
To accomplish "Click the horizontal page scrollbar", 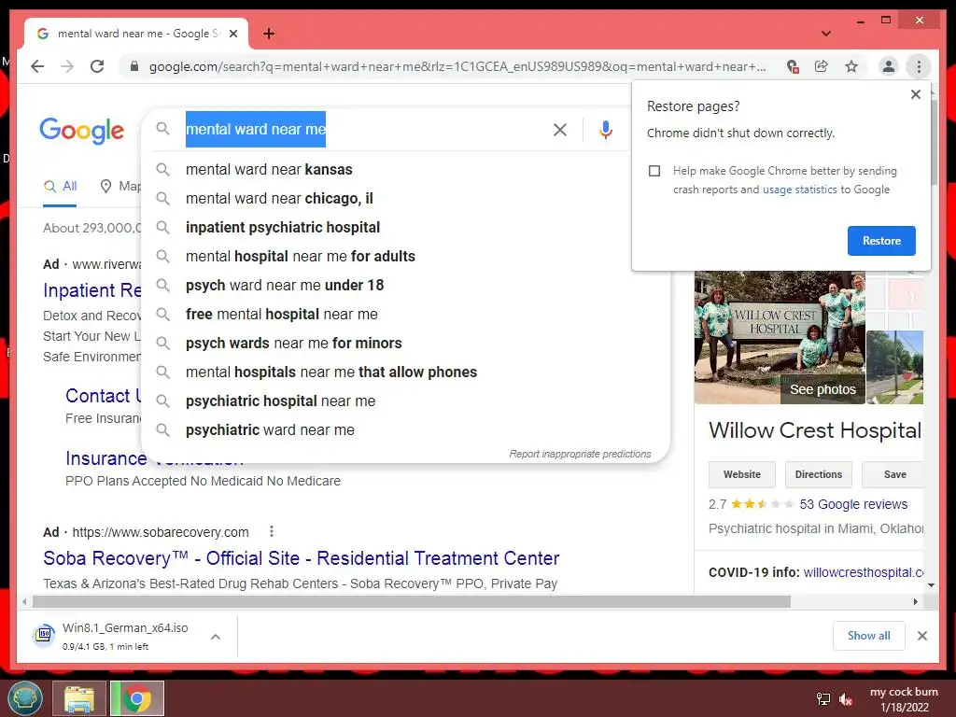I will tap(412, 602).
